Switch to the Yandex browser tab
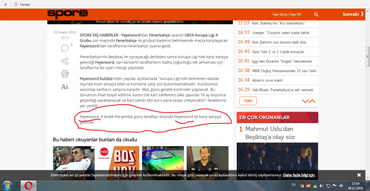Viewport: 370px width, 191px height. (x=22, y=4)
